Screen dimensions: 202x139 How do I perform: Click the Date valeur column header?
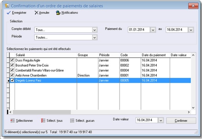(x=180, y=55)
